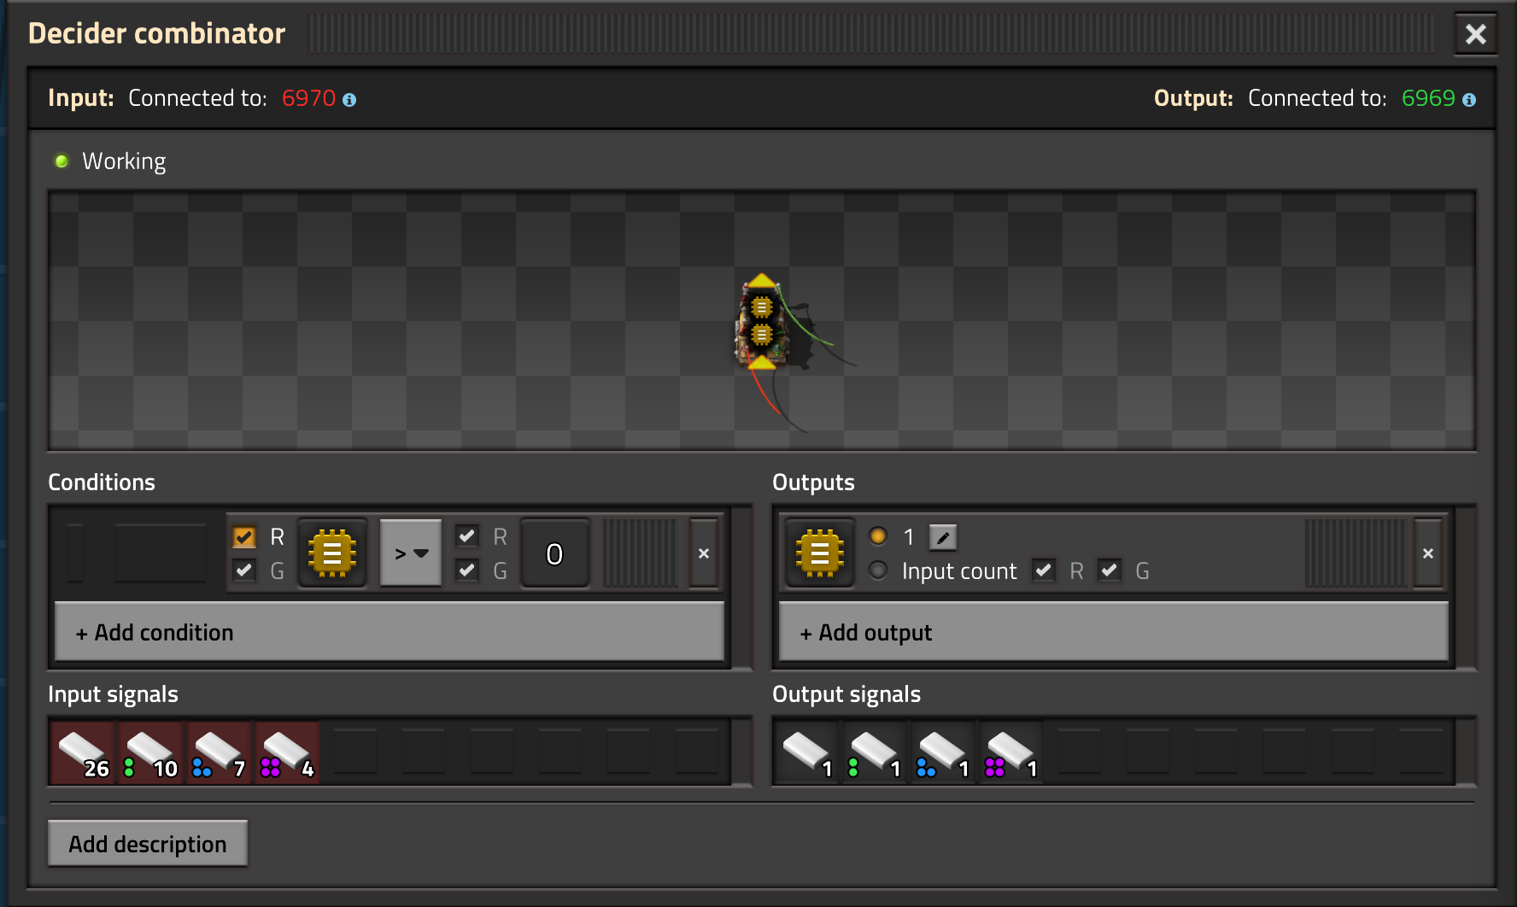Uncheck the output Input count green wire checkbox
The image size is (1517, 907).
pyautogui.click(x=1109, y=570)
